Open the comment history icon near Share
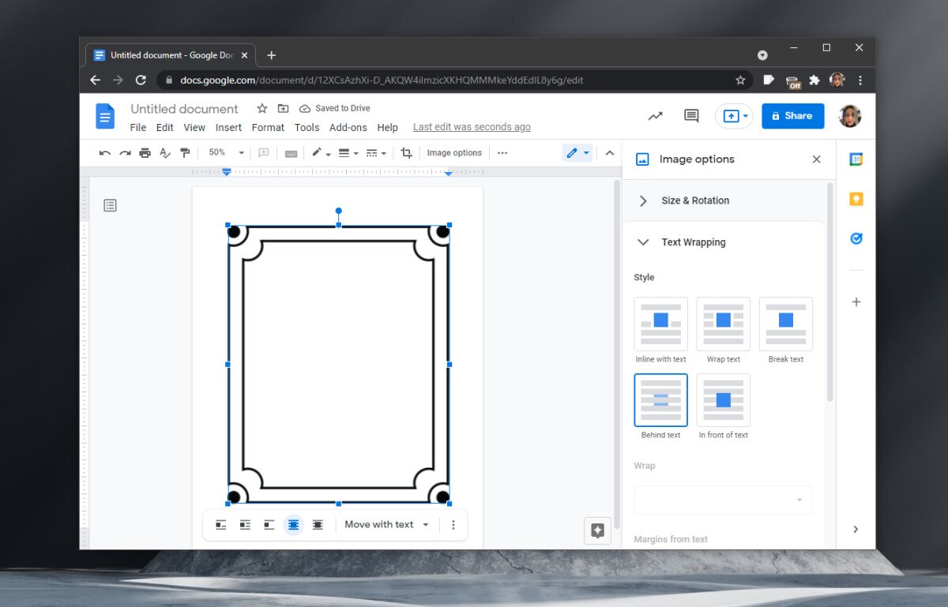Screen dimensions: 948x607 690,115
